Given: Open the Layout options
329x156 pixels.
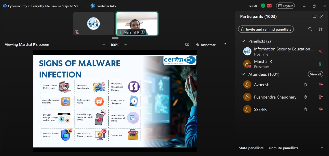Looking at the screenshot, I should tap(285, 6).
